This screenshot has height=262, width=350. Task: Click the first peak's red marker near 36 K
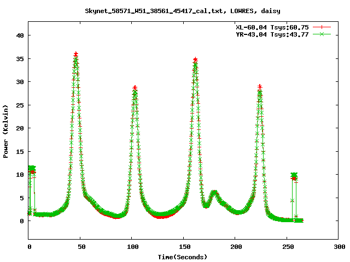click(x=76, y=54)
